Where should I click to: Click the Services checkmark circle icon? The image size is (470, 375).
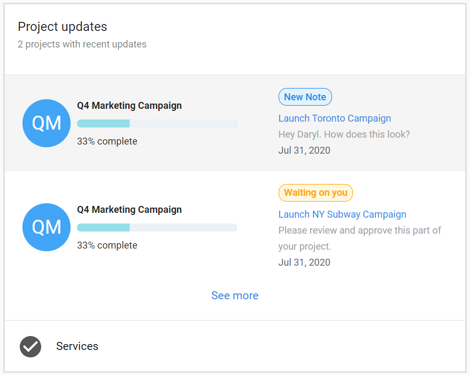pyautogui.click(x=30, y=347)
